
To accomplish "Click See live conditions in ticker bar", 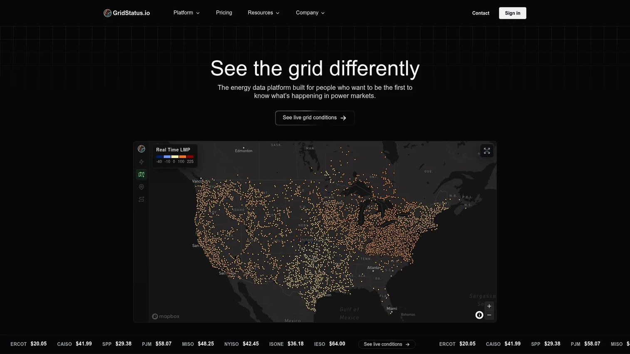I will (x=387, y=344).
